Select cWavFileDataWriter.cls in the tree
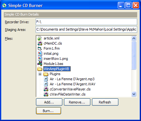Screen dimensions: 141x121 (x=67, y=94)
